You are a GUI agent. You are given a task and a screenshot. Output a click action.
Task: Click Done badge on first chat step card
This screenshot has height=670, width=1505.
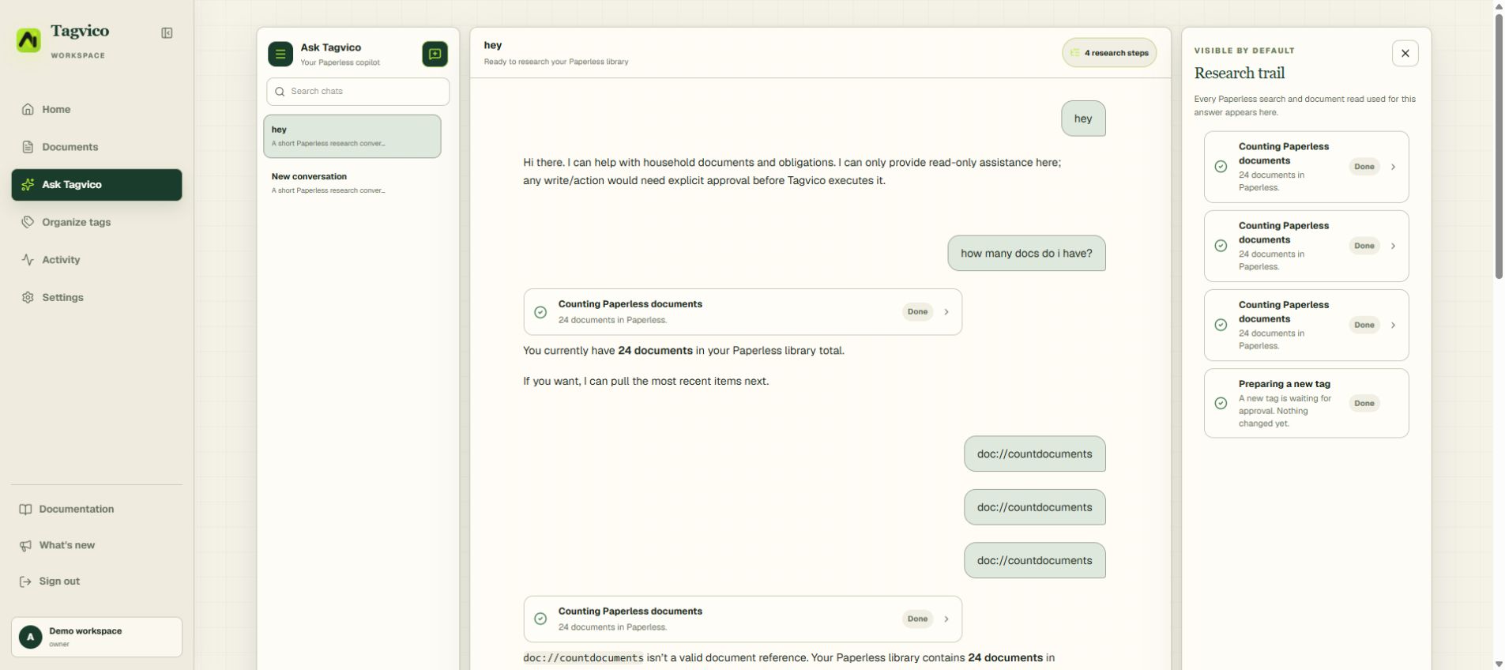pyautogui.click(x=917, y=312)
